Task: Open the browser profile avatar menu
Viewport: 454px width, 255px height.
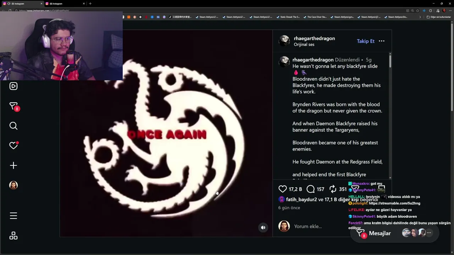Action: [444, 11]
